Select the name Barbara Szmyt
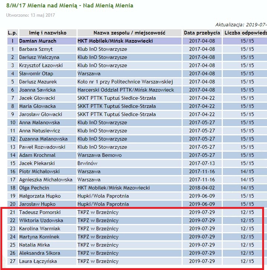This screenshot has width=267, height=270. coord(36,49)
